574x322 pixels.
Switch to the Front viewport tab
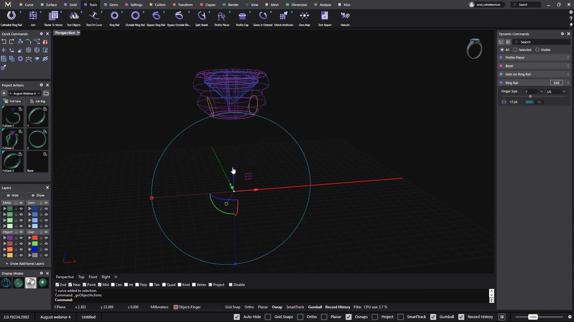(93, 277)
